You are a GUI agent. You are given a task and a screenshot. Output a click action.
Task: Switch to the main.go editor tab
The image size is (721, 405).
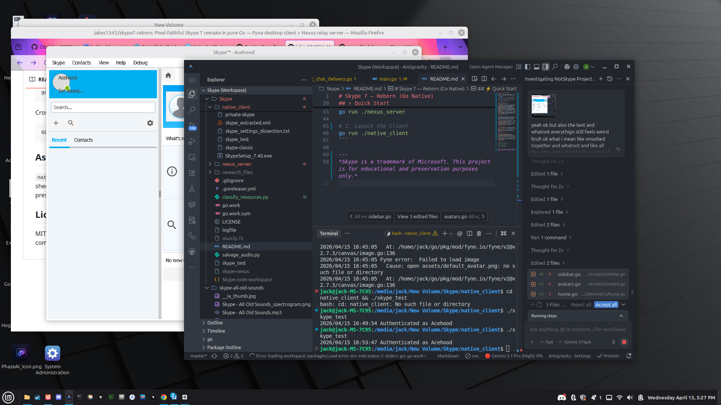click(388, 79)
